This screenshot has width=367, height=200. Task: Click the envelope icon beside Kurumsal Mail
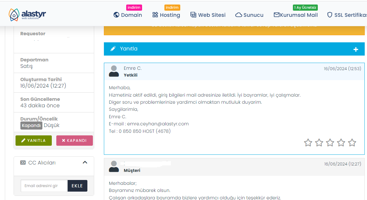point(277,15)
